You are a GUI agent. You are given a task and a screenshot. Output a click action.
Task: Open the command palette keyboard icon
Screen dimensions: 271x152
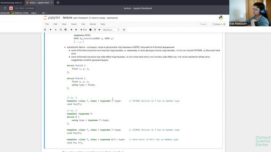pyautogui.click(x=124, y=30)
